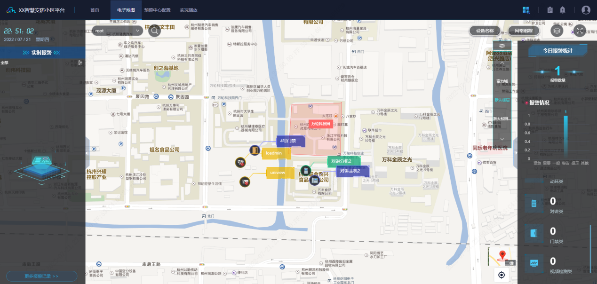Open the grid search icon in header
The height and width of the screenshot is (284, 597).
point(526,10)
